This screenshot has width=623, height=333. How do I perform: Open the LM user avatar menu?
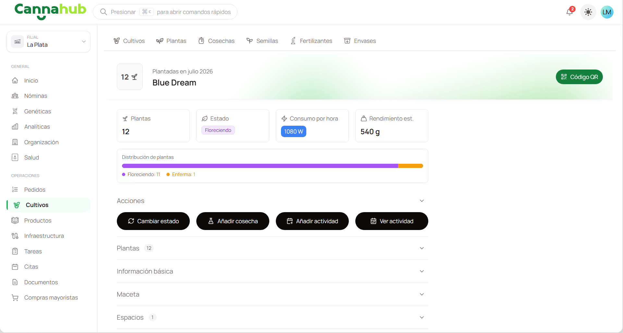pos(607,12)
